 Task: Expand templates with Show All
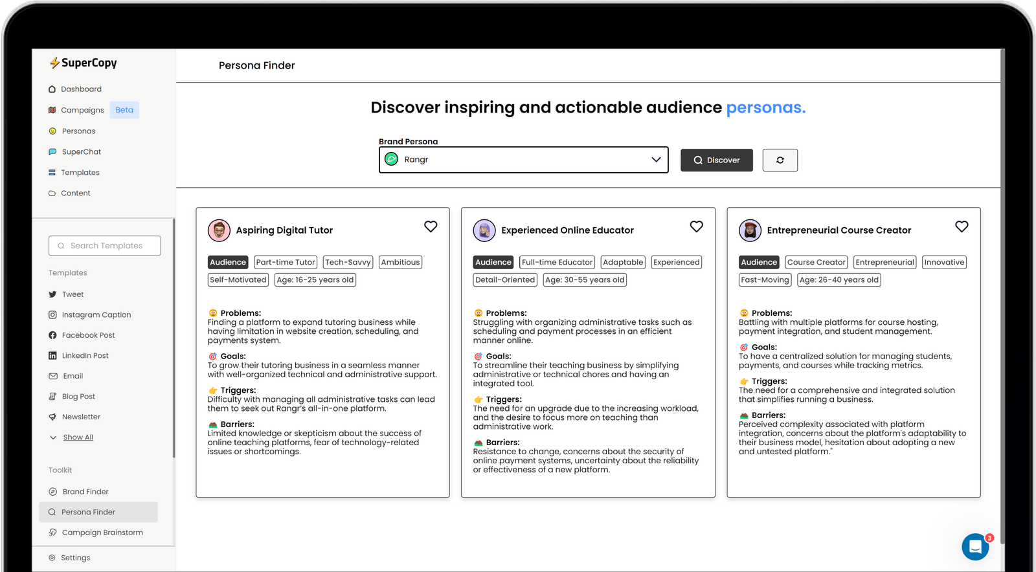78,437
